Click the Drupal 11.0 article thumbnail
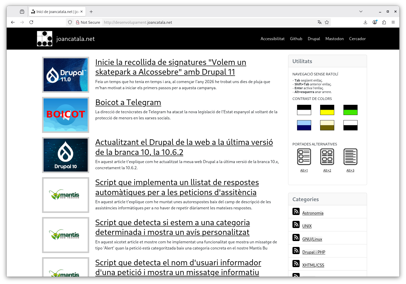Image resolution: width=406 pixels, height=284 pixels. point(66,75)
